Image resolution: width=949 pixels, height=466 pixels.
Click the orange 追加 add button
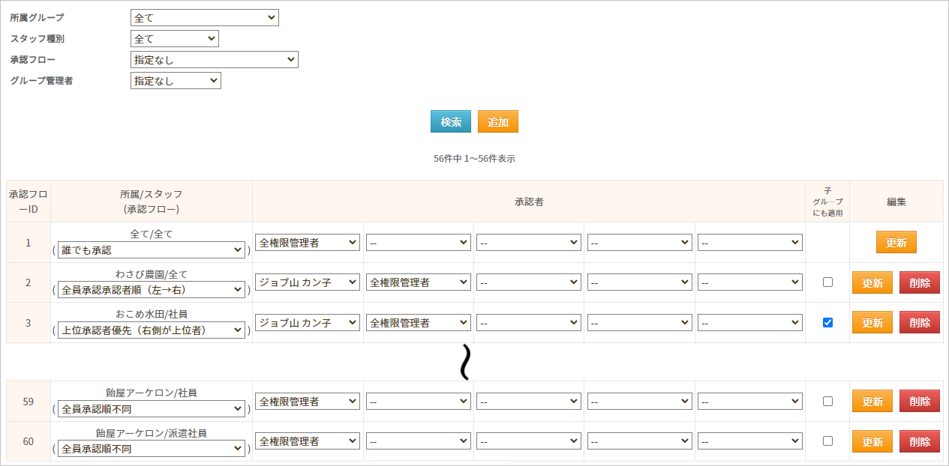(x=497, y=122)
